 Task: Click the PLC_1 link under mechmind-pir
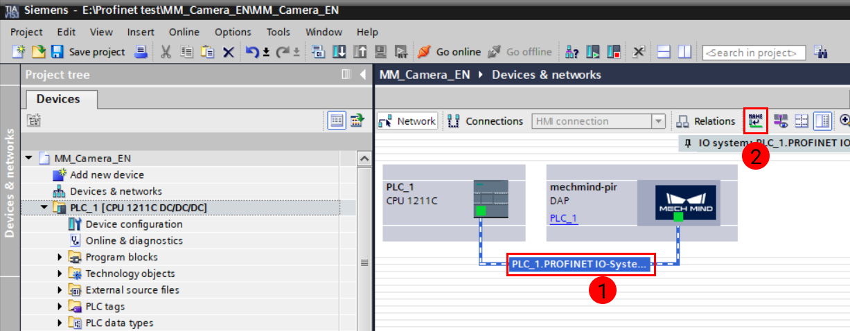coord(563,217)
